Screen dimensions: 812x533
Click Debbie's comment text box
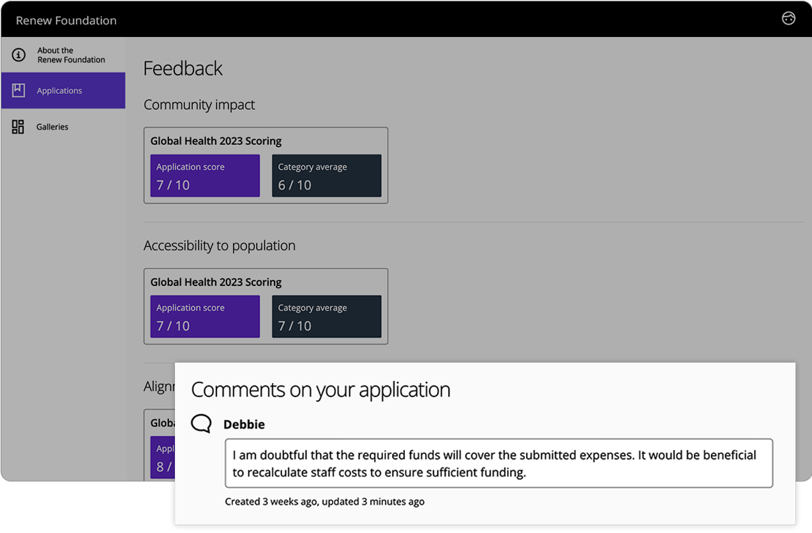pyautogui.click(x=499, y=463)
